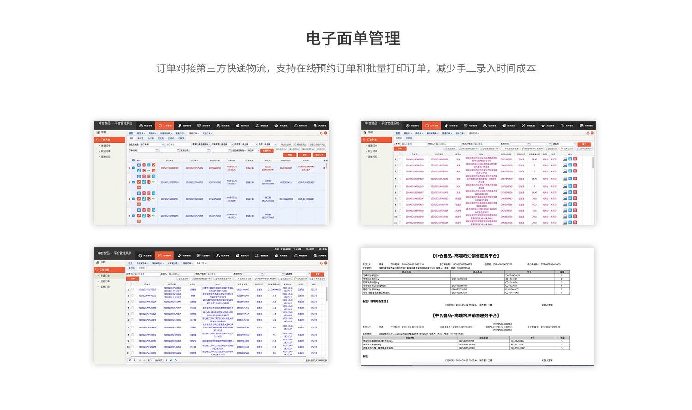This screenshot has height=410, width=692.
Task: Open 自定义检索 dropdown in top-left screenshot
Action: click(152, 144)
